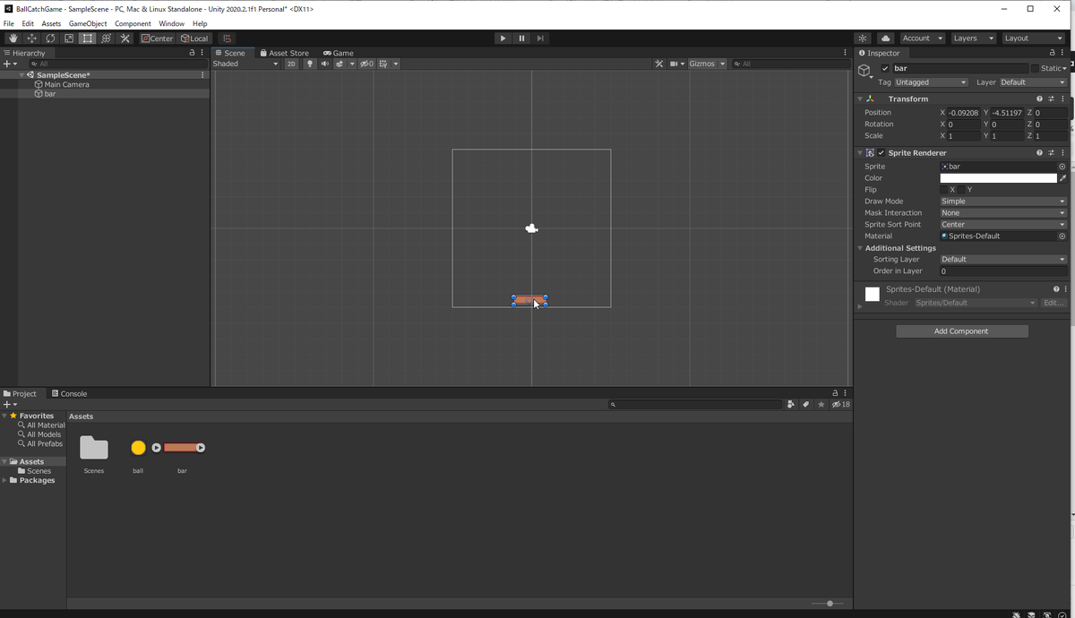Check Flip X option
Viewport: 1075px width, 618px height.
[x=945, y=190]
